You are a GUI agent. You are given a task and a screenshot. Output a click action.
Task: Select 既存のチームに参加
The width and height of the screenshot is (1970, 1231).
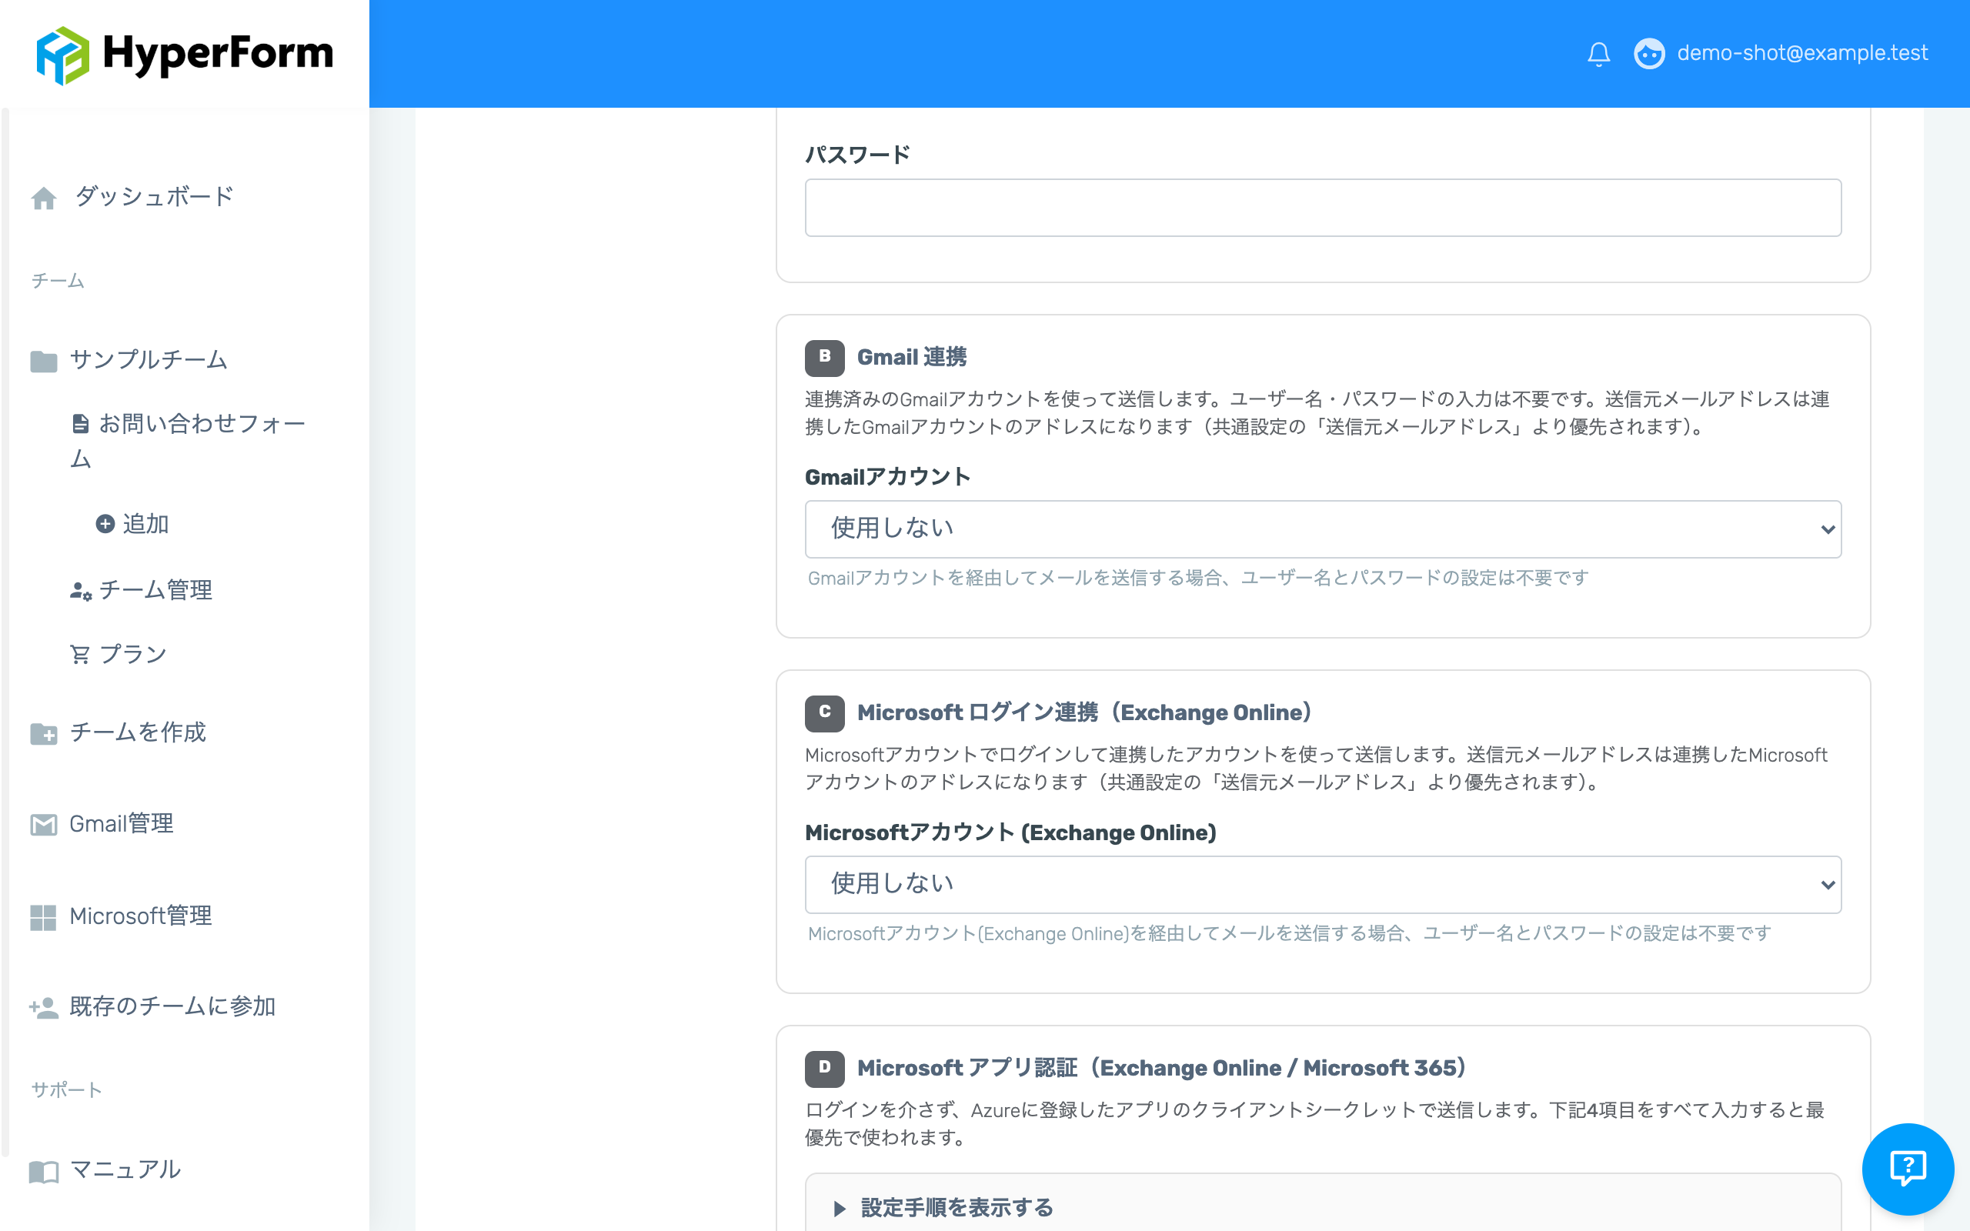172,1006
